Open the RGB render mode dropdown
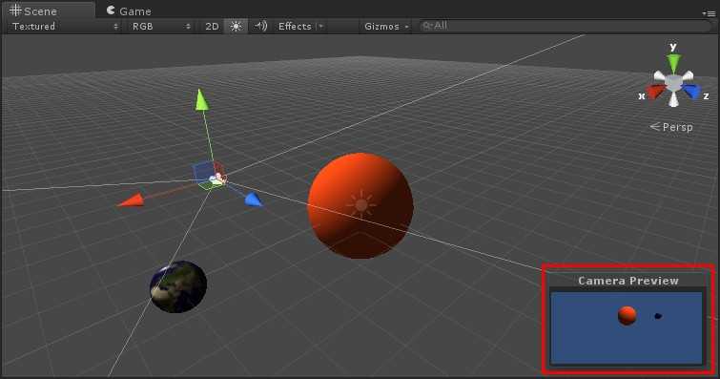720x379 pixels. [x=161, y=26]
